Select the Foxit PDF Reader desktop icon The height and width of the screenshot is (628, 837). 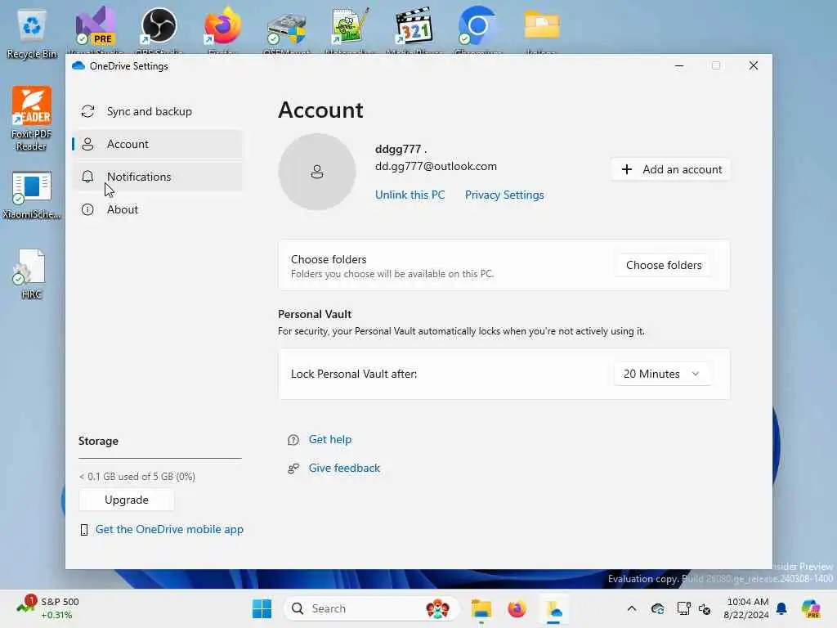coord(32,119)
